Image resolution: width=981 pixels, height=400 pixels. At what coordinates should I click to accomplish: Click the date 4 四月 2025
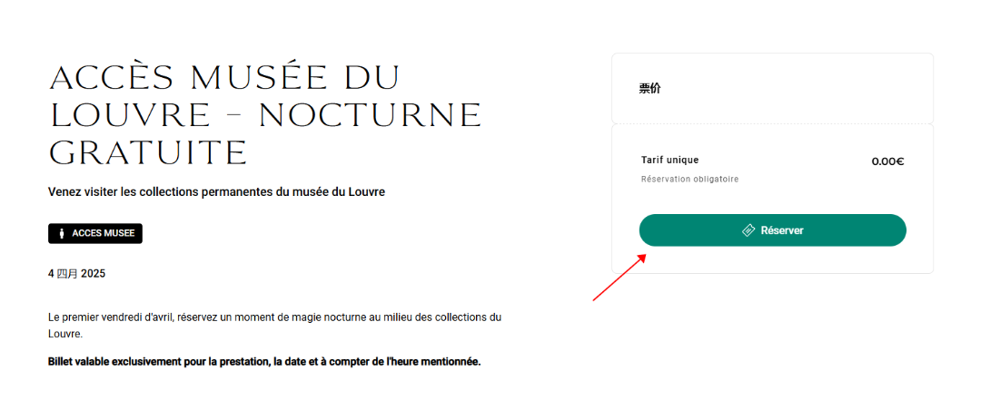point(77,274)
